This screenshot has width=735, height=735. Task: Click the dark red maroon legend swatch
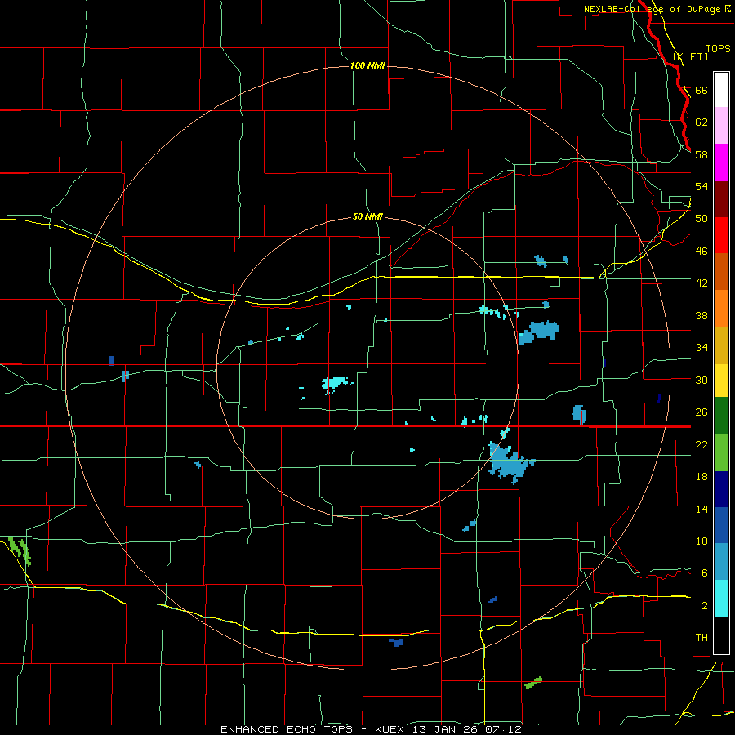(x=721, y=198)
